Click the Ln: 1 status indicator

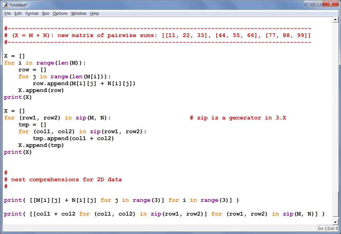[323, 229]
